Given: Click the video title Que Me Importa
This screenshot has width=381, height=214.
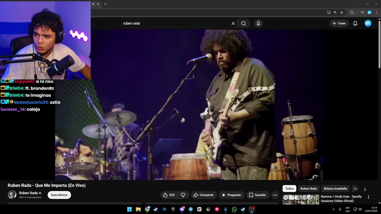Looking at the screenshot, I should pos(46,185).
